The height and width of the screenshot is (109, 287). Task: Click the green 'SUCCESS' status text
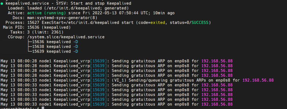coord(200,23)
